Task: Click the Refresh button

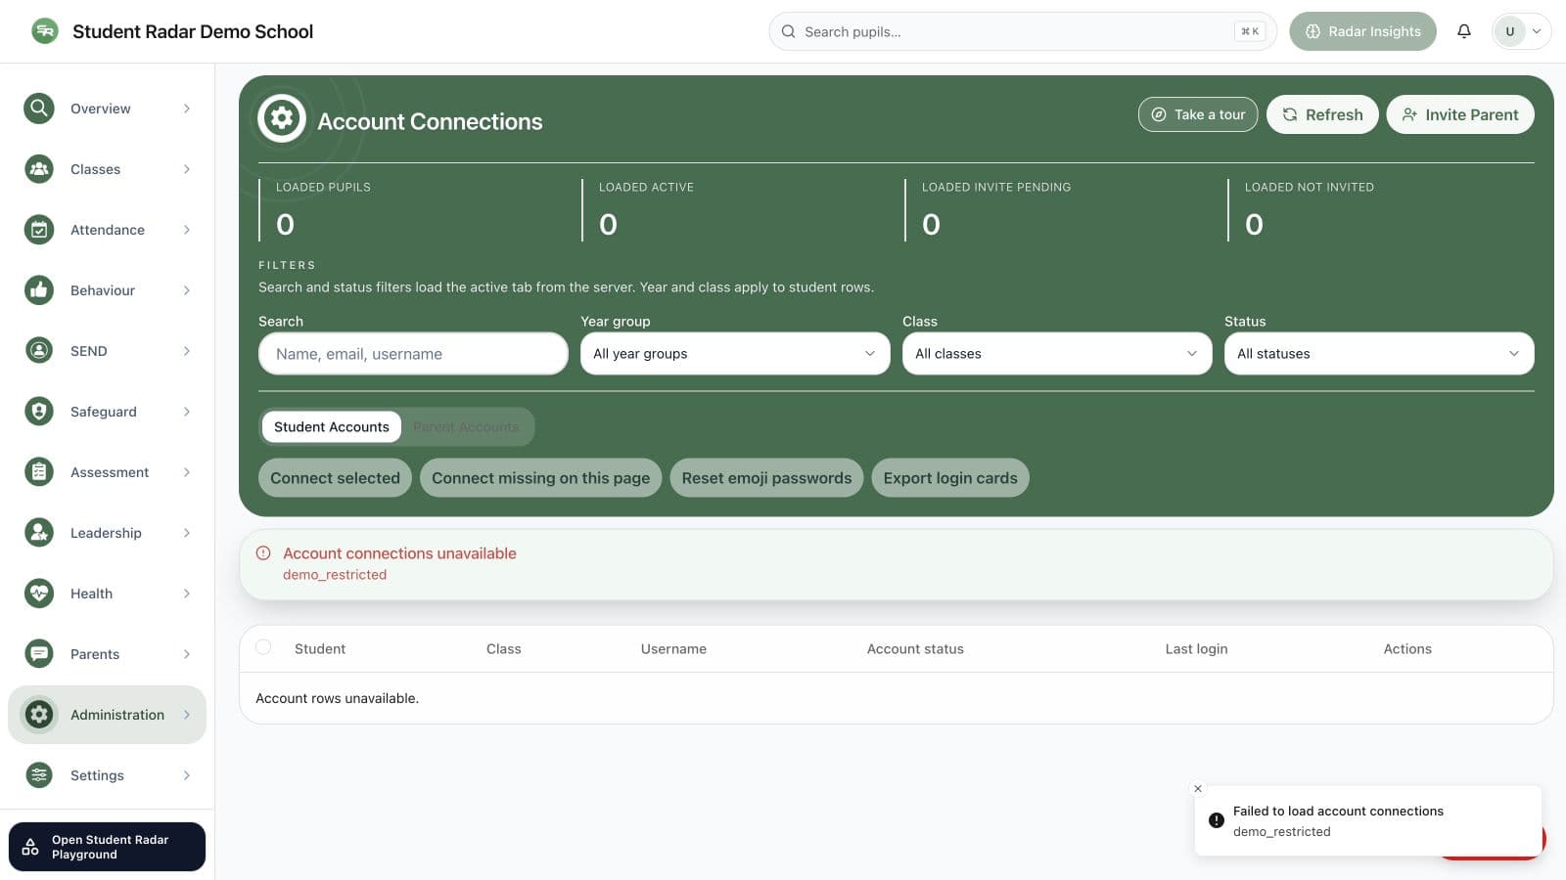Action: (x=1322, y=114)
